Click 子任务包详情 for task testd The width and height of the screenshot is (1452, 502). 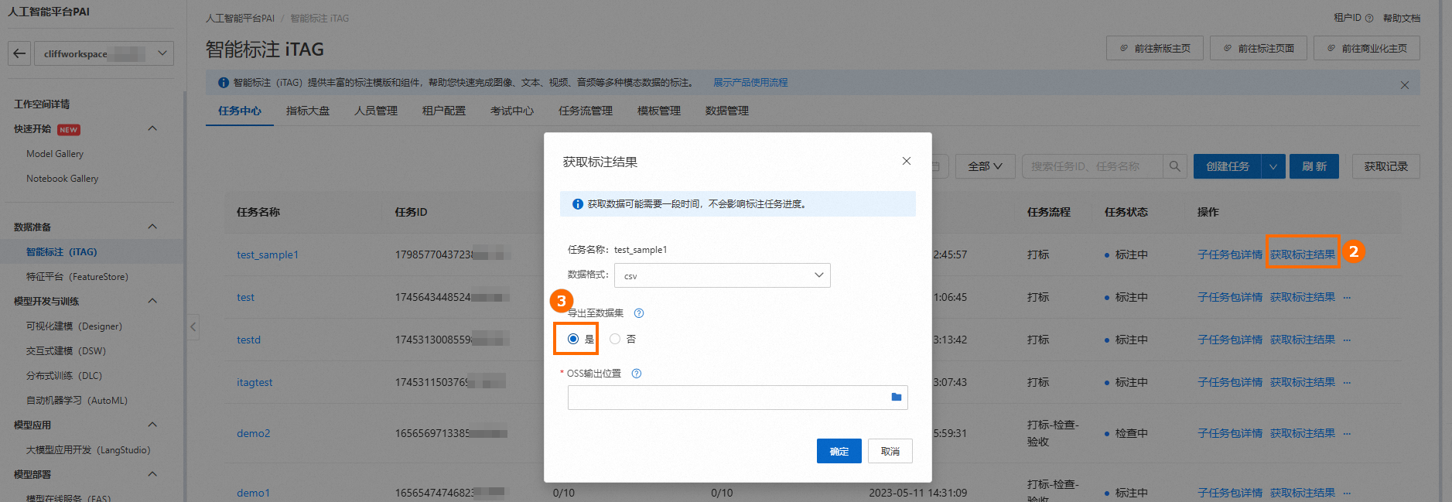point(1230,340)
